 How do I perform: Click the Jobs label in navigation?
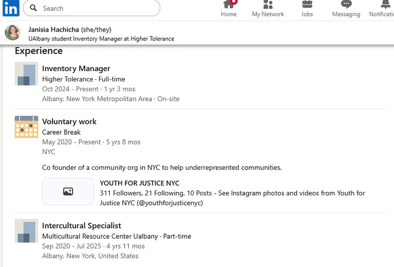(307, 14)
